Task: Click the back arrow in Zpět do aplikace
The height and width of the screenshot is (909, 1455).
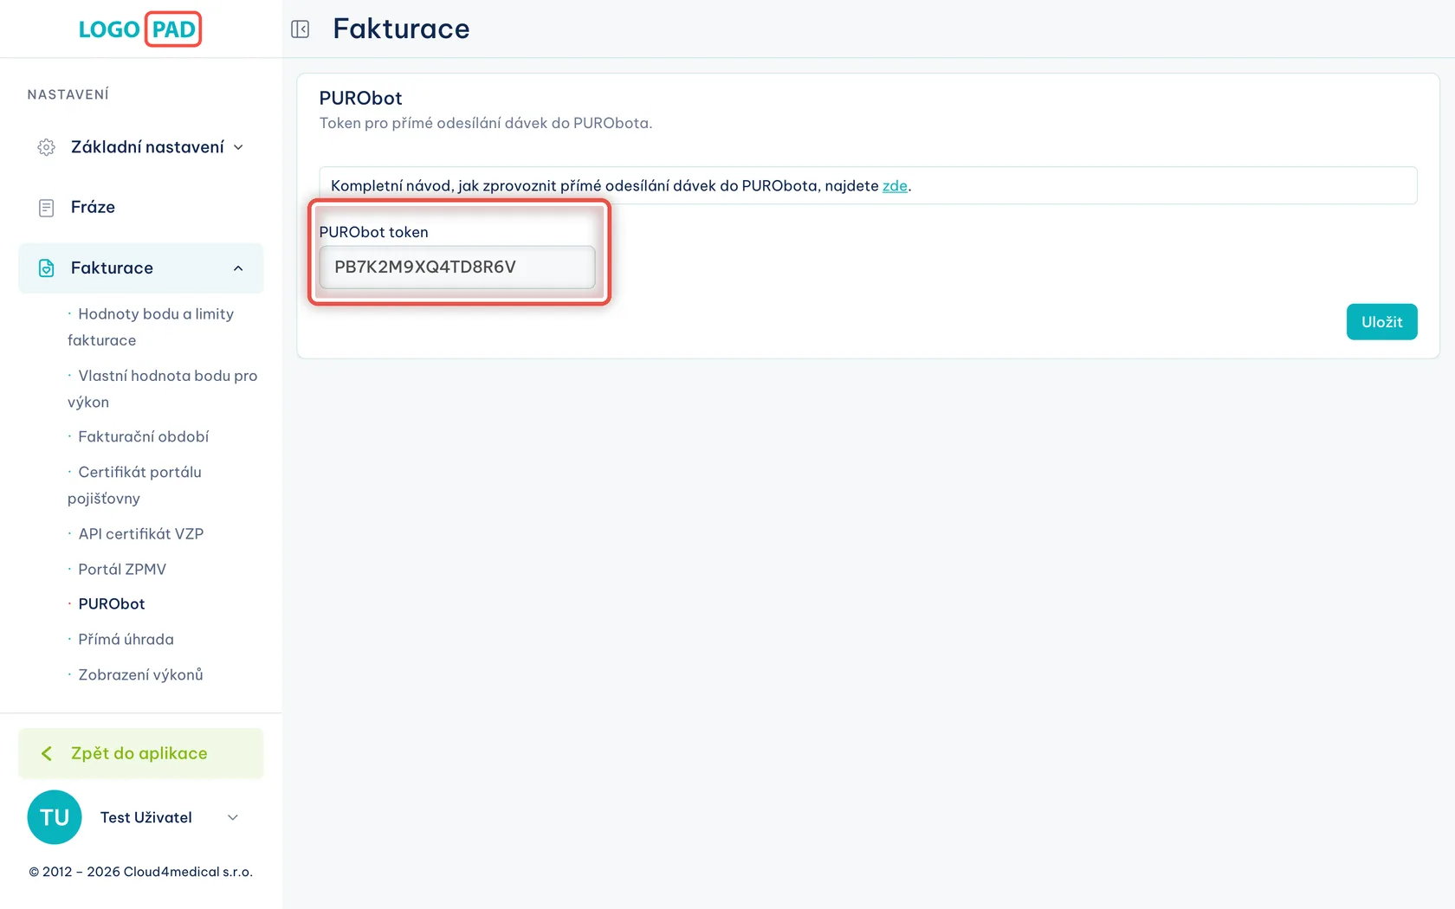Action: pos(47,754)
